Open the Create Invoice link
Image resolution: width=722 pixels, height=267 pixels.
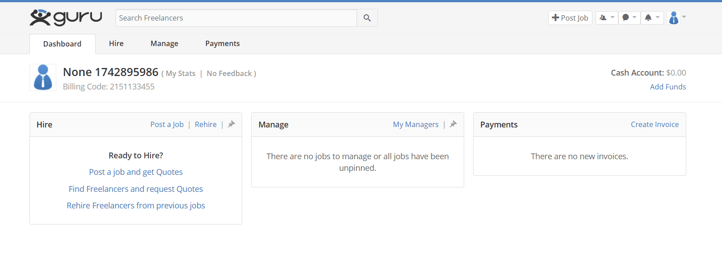coord(655,124)
